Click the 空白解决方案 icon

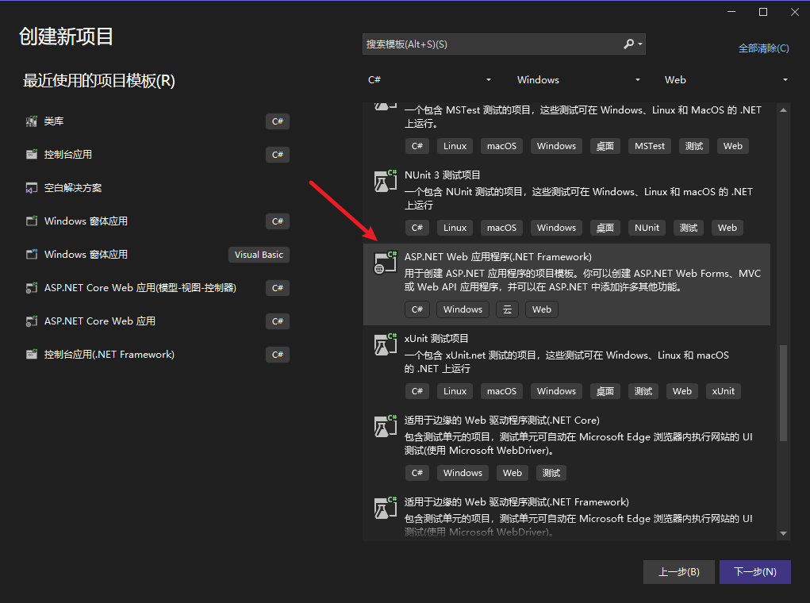(x=32, y=188)
